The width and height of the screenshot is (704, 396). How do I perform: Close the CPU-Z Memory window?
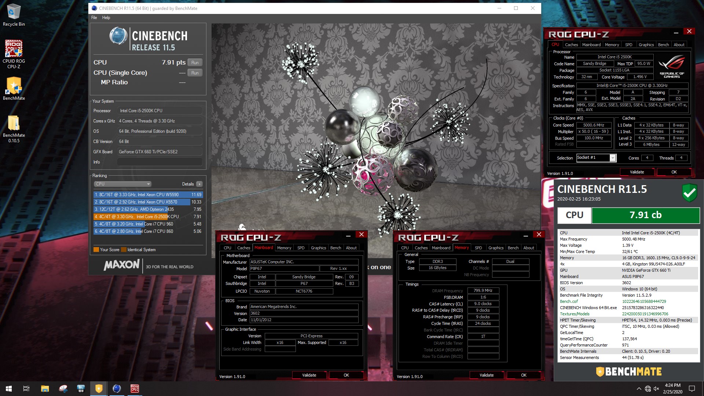tap(539, 235)
